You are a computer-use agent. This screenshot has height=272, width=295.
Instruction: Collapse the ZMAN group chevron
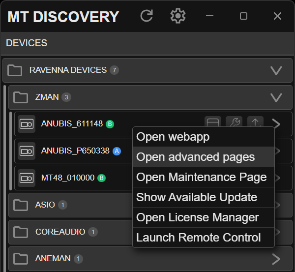[276, 98]
